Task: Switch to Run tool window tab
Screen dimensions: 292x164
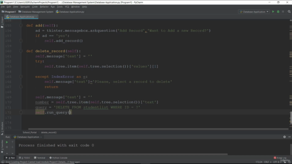Action: 10,158
